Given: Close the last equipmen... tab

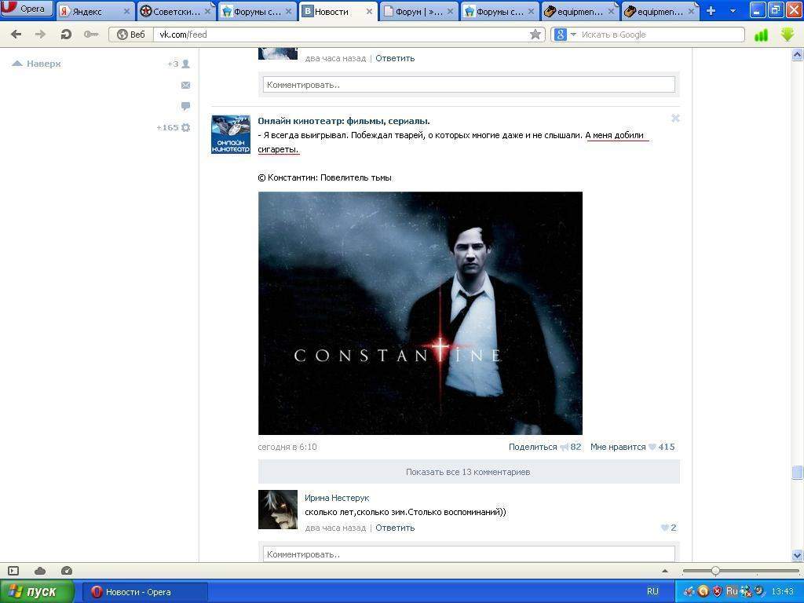Looking at the screenshot, I should pyautogui.click(x=691, y=11).
